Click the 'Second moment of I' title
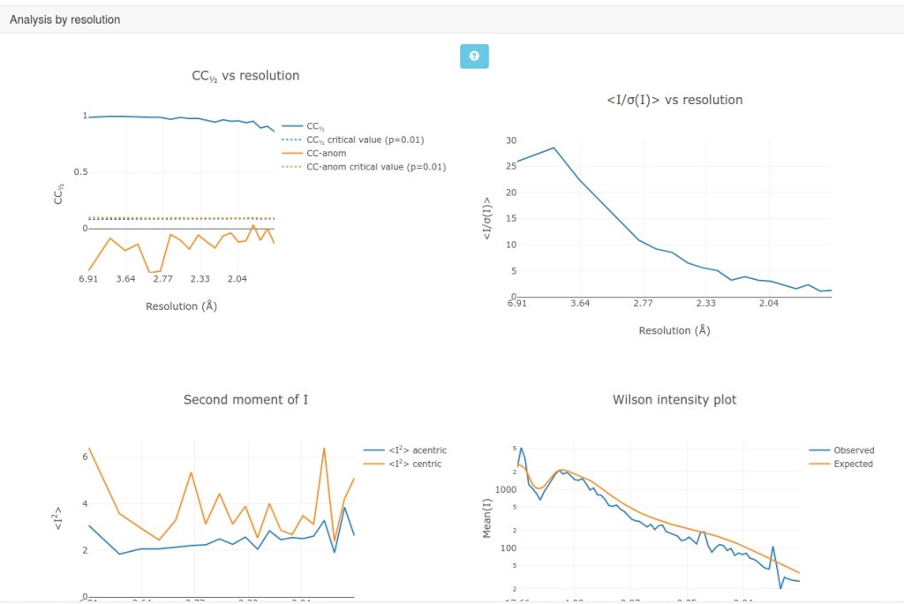The image size is (904, 604). point(245,400)
